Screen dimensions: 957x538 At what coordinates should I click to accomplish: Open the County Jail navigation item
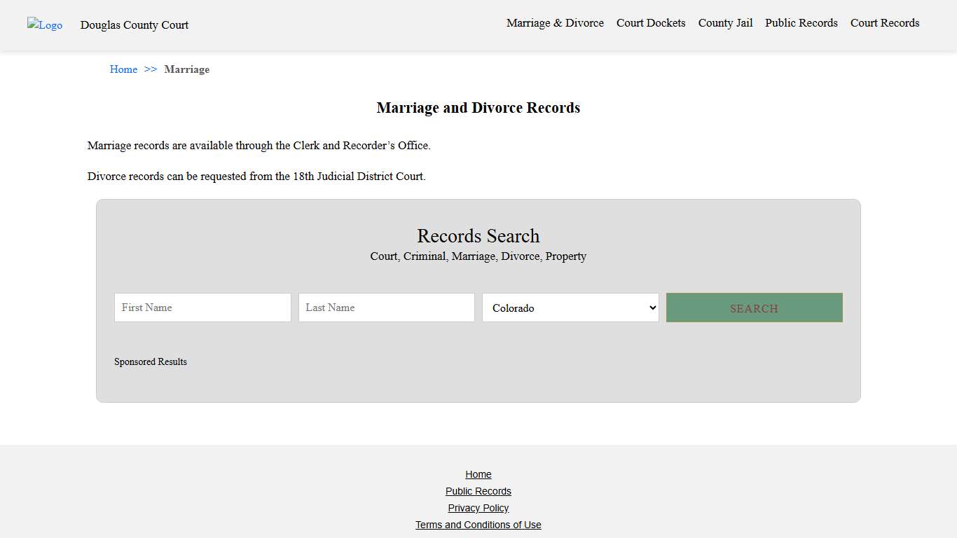point(725,23)
